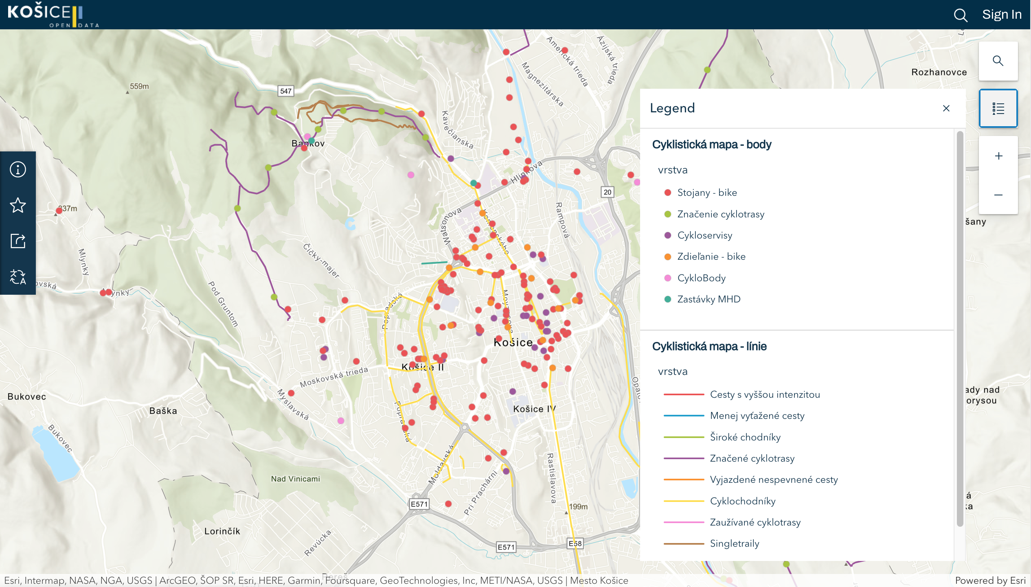The image size is (1031, 587).
Task: Open the site search in top navbar
Action: [960, 15]
